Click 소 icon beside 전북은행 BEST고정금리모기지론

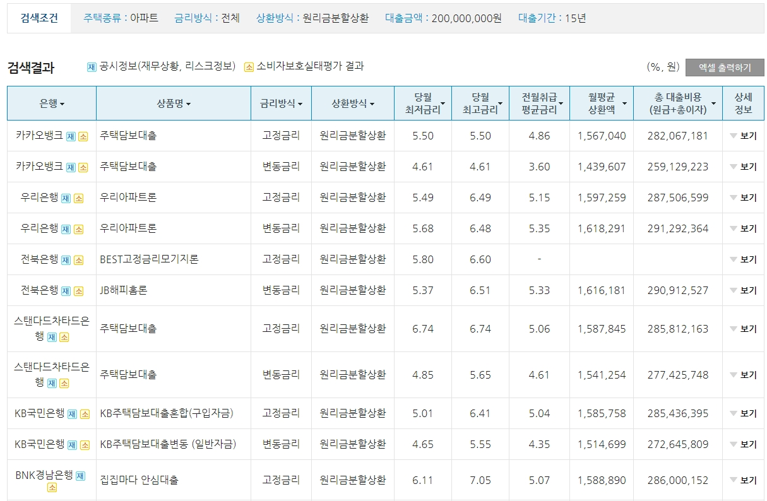click(78, 260)
